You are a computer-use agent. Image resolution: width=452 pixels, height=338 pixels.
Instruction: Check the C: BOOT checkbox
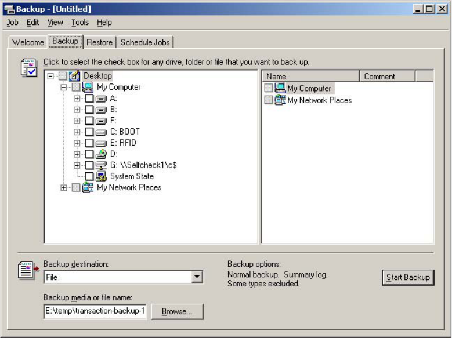coord(89,132)
